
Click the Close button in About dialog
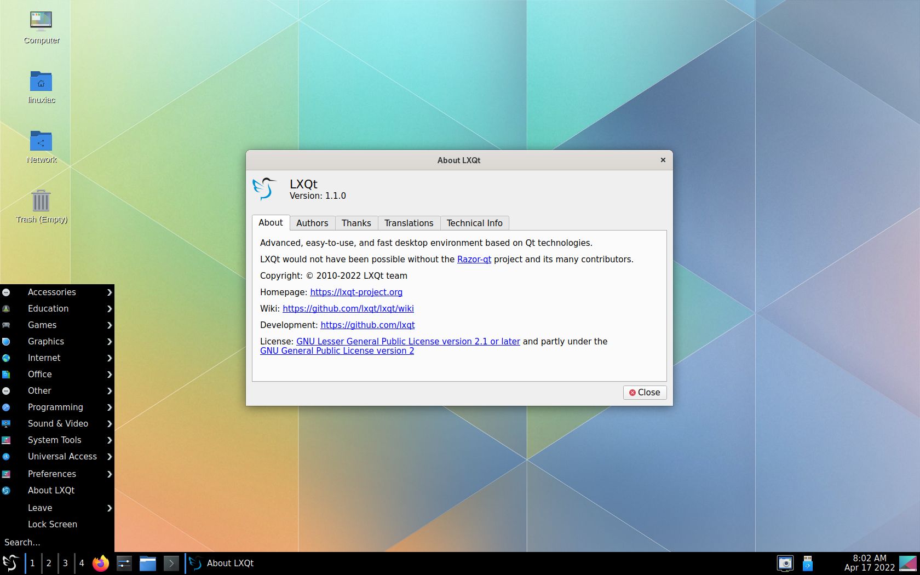(645, 393)
